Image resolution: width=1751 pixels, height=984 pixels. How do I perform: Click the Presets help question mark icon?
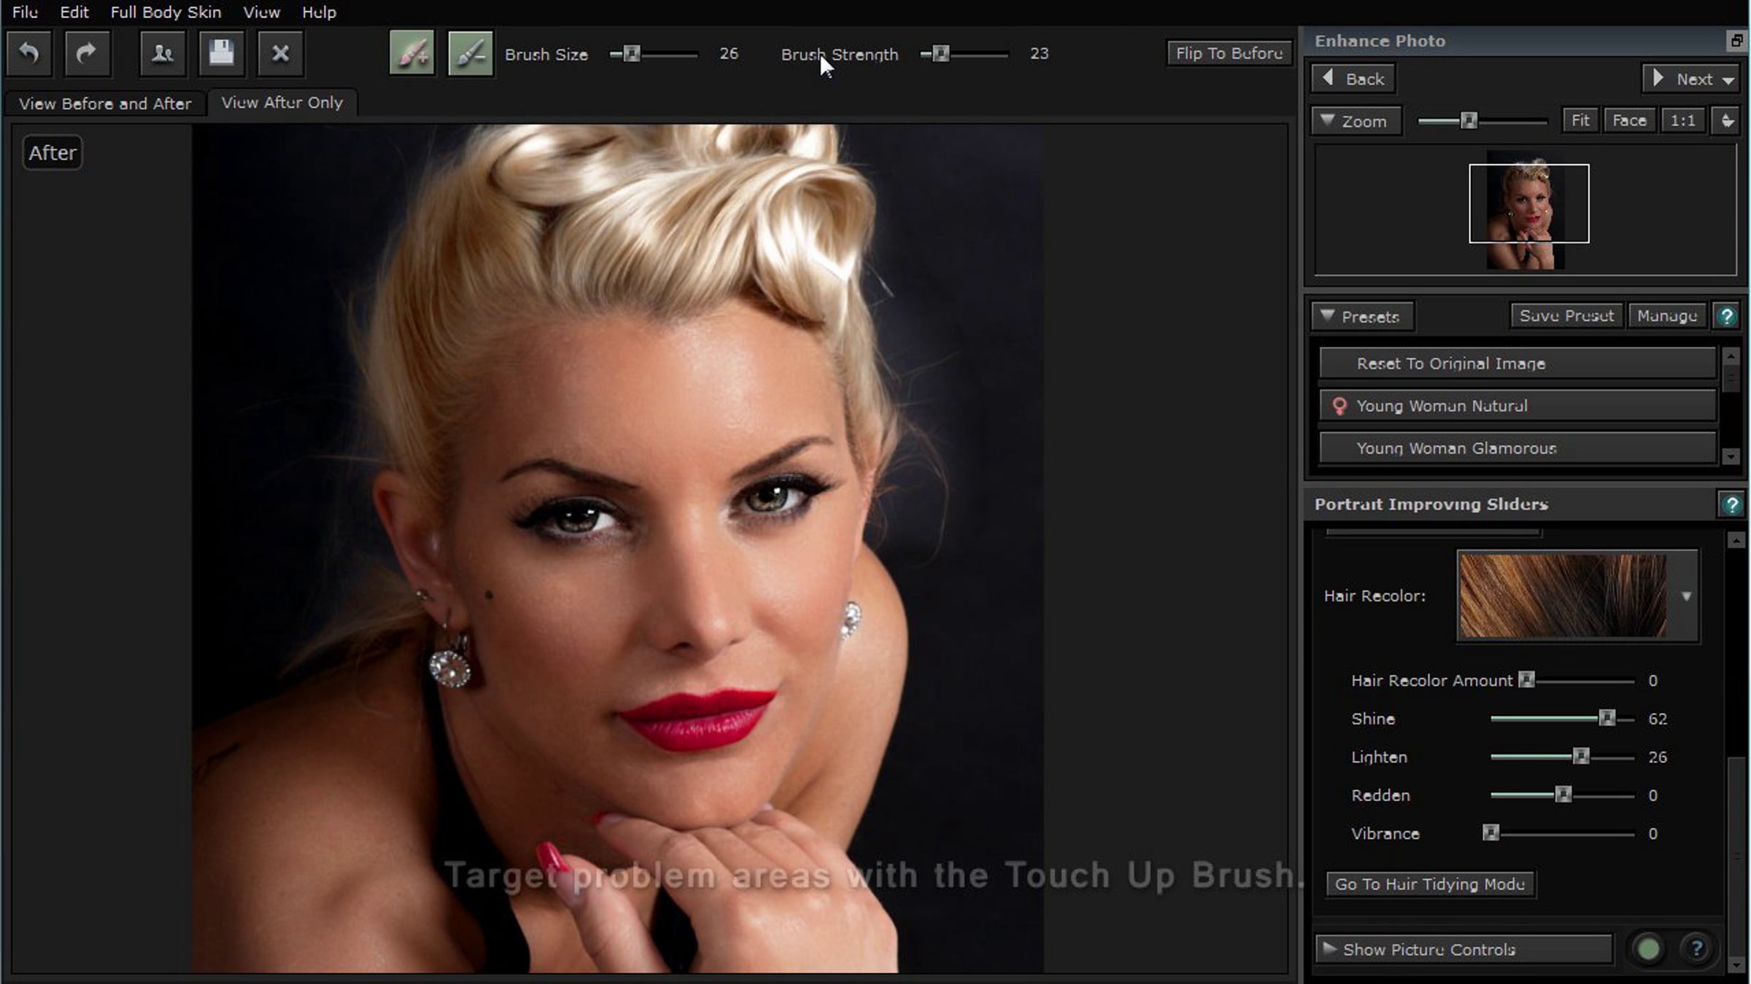point(1726,316)
